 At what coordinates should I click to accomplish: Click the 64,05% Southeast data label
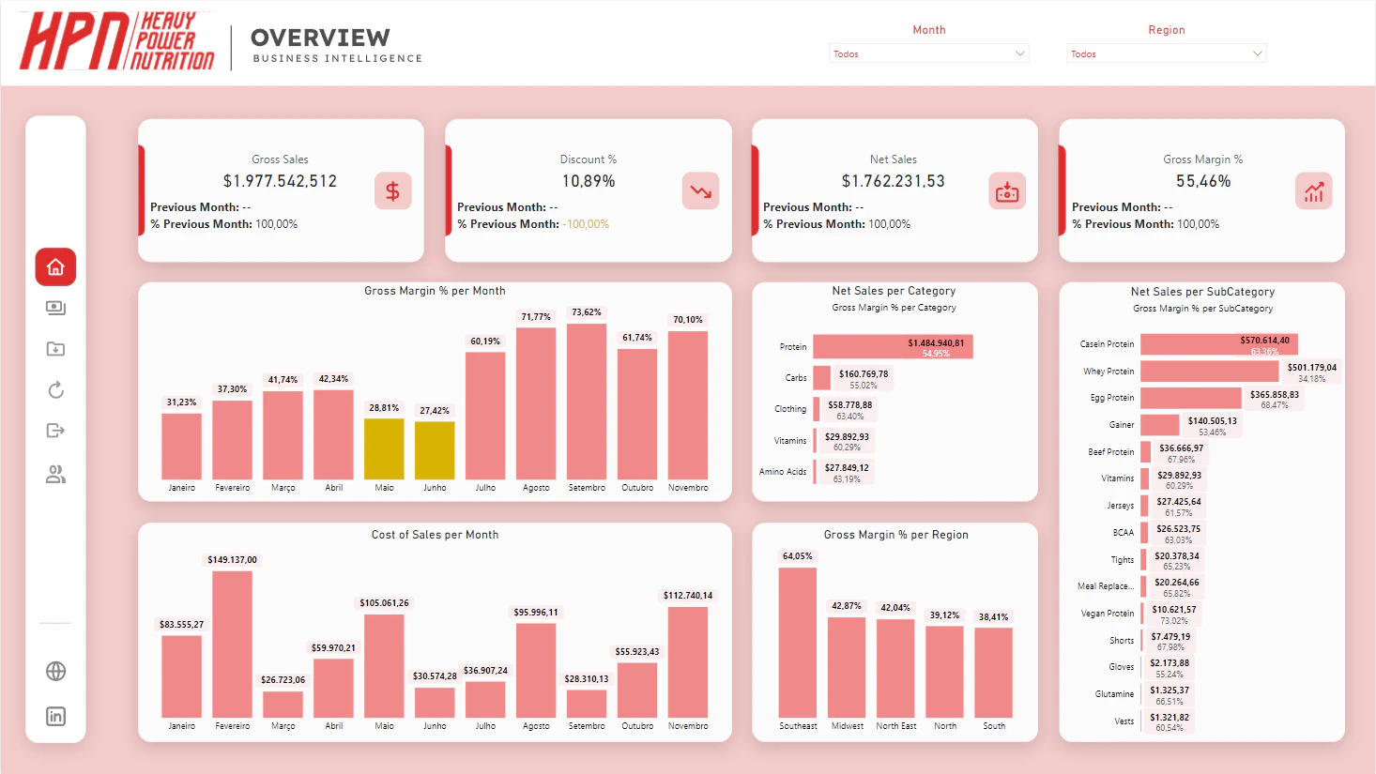(798, 556)
